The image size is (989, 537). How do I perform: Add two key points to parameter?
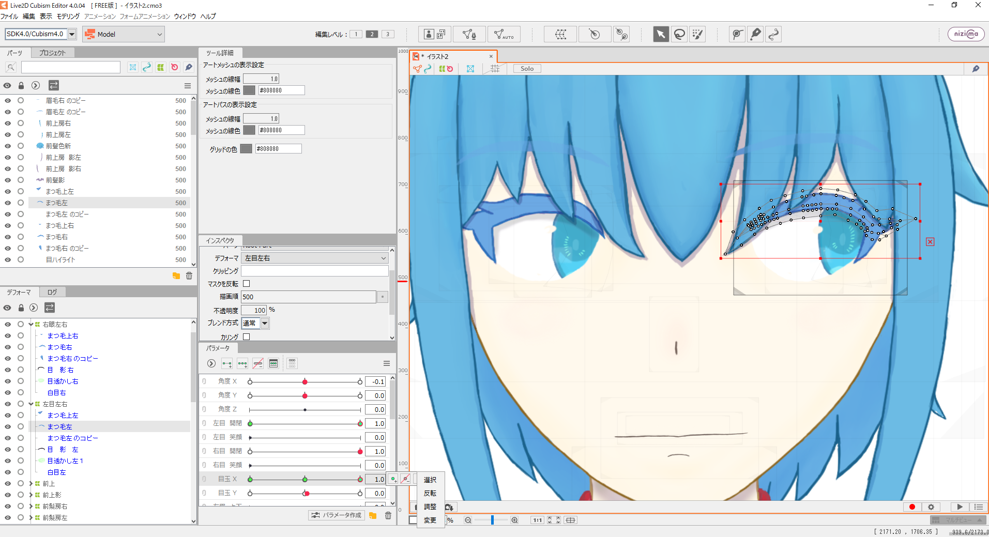227,363
